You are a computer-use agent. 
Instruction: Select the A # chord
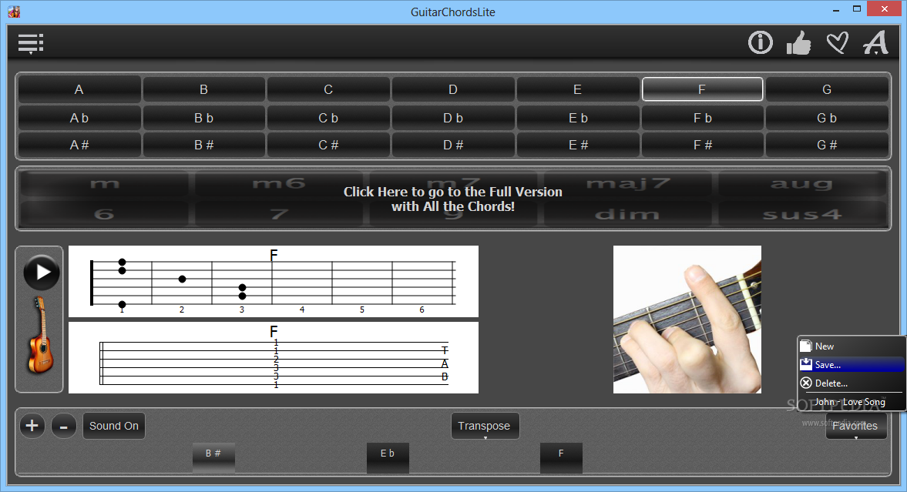[79, 145]
